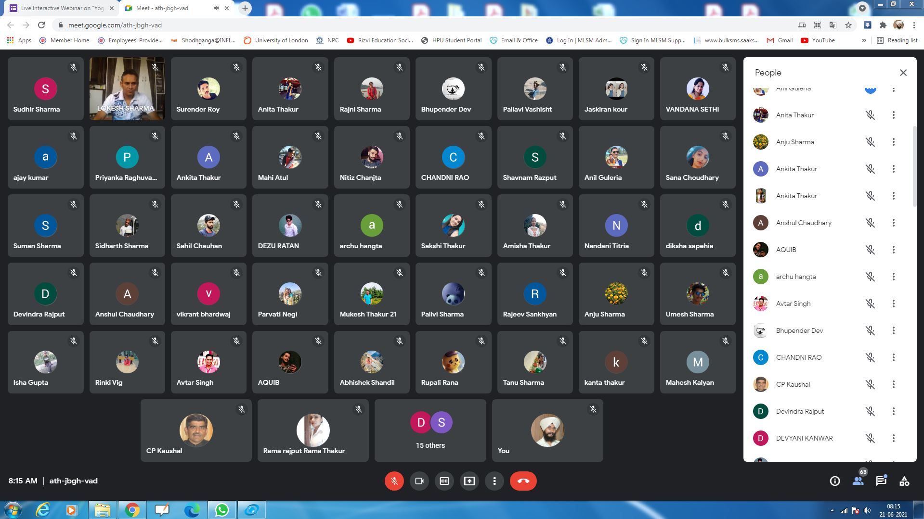Viewport: 924px width, 519px height.
Task: Open more actions for AQUIB
Action: click(x=894, y=250)
